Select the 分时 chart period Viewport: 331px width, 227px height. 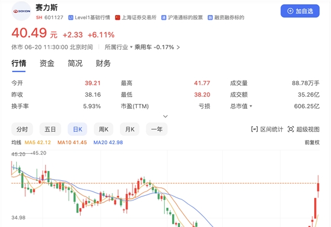pyautogui.click(x=22, y=129)
